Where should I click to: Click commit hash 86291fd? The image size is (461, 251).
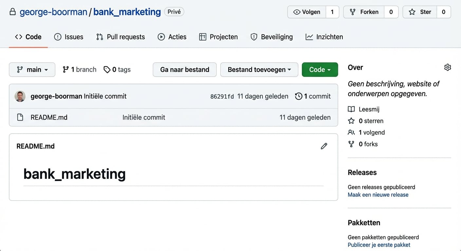[222, 96]
